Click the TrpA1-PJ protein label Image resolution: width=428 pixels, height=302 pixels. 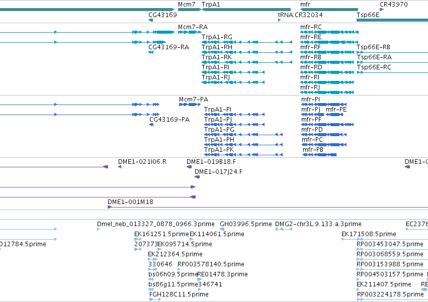point(218,120)
